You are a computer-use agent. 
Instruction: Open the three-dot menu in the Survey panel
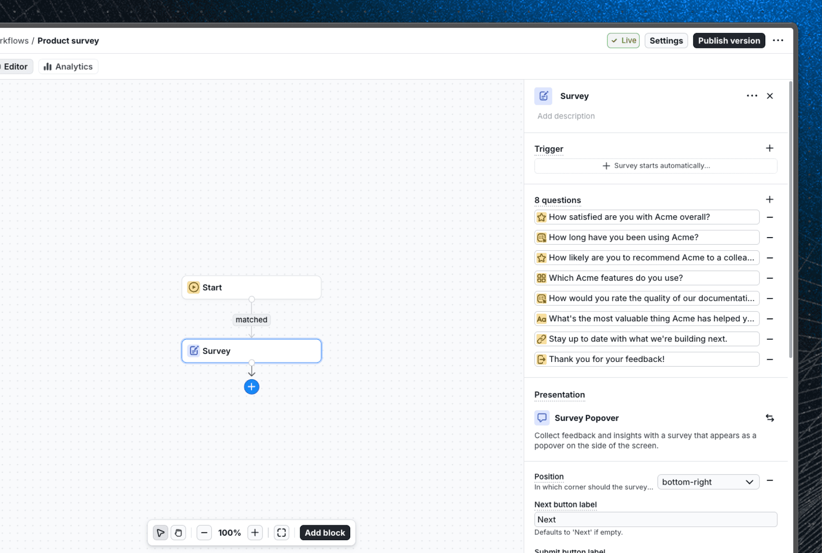point(752,96)
